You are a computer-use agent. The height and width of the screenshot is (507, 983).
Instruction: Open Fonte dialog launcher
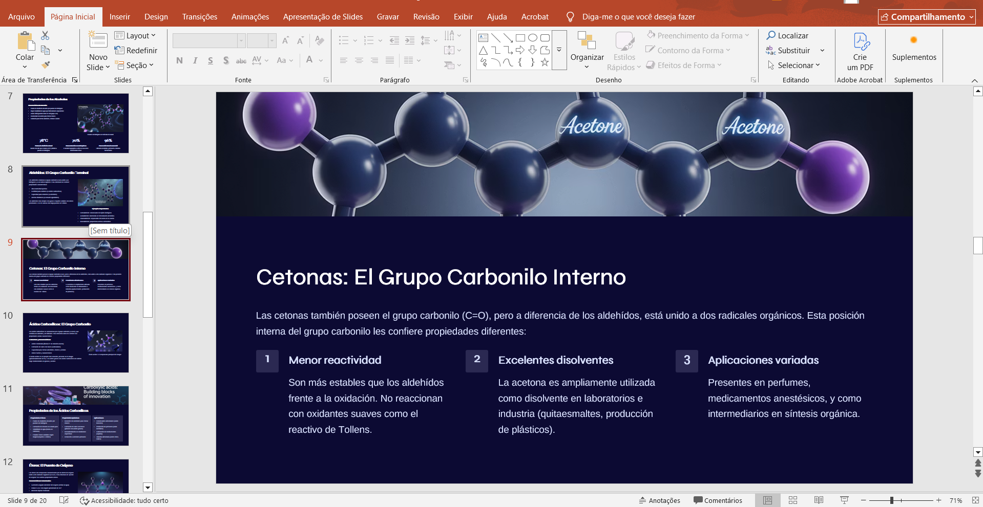[326, 80]
